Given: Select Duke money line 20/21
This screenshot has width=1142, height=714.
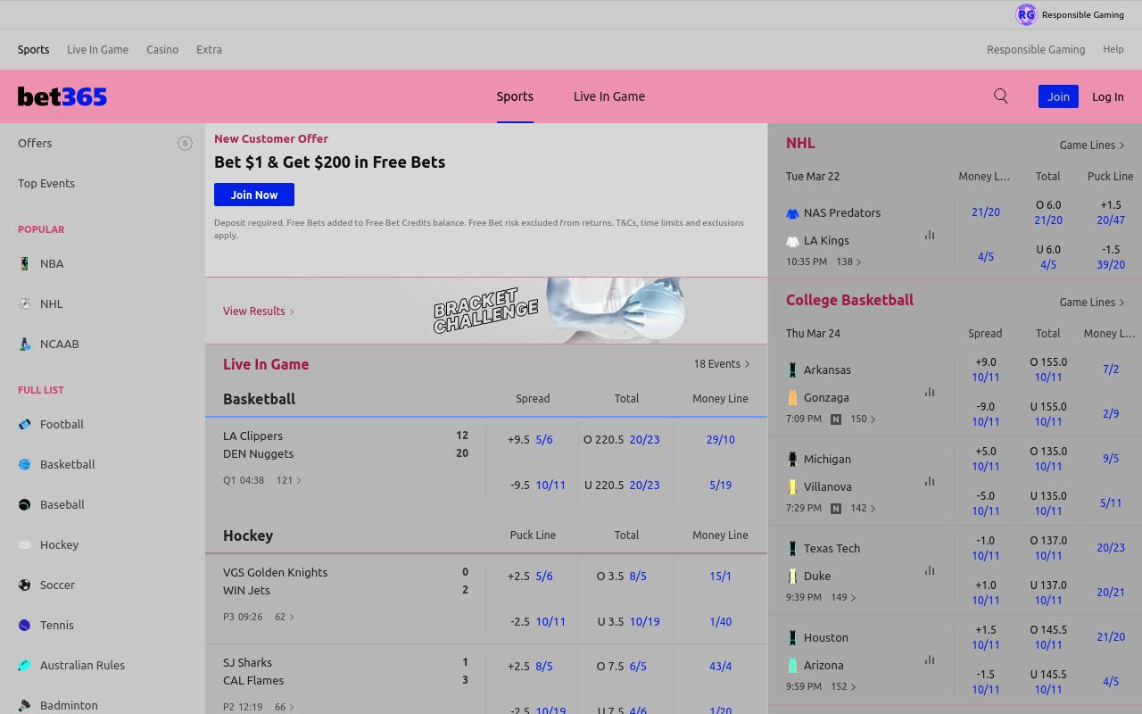Looking at the screenshot, I should coord(1111,593).
